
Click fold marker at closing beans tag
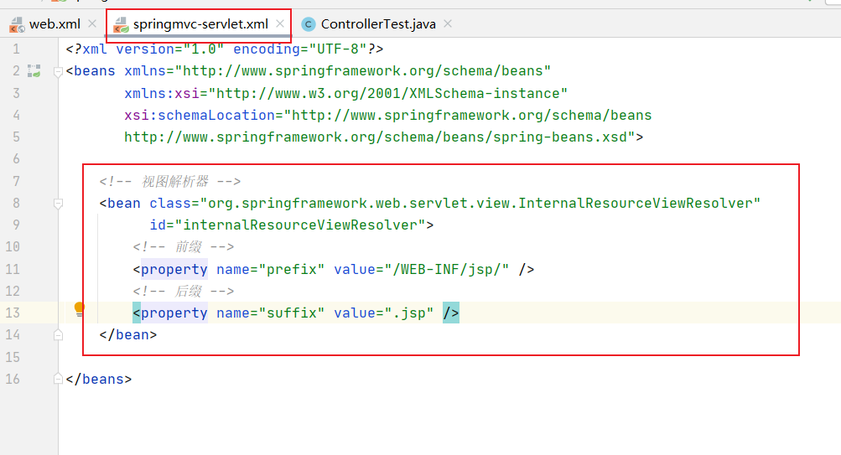tap(58, 379)
